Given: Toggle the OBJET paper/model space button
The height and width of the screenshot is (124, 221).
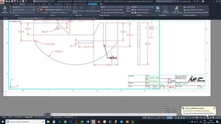Looking at the screenshot, I should [144, 118].
